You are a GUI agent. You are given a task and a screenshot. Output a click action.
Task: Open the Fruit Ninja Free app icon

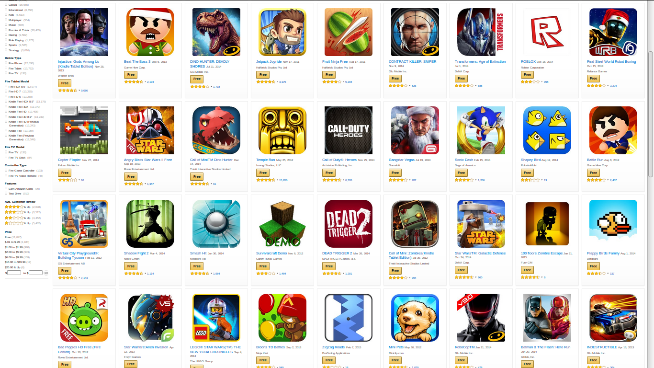349,32
